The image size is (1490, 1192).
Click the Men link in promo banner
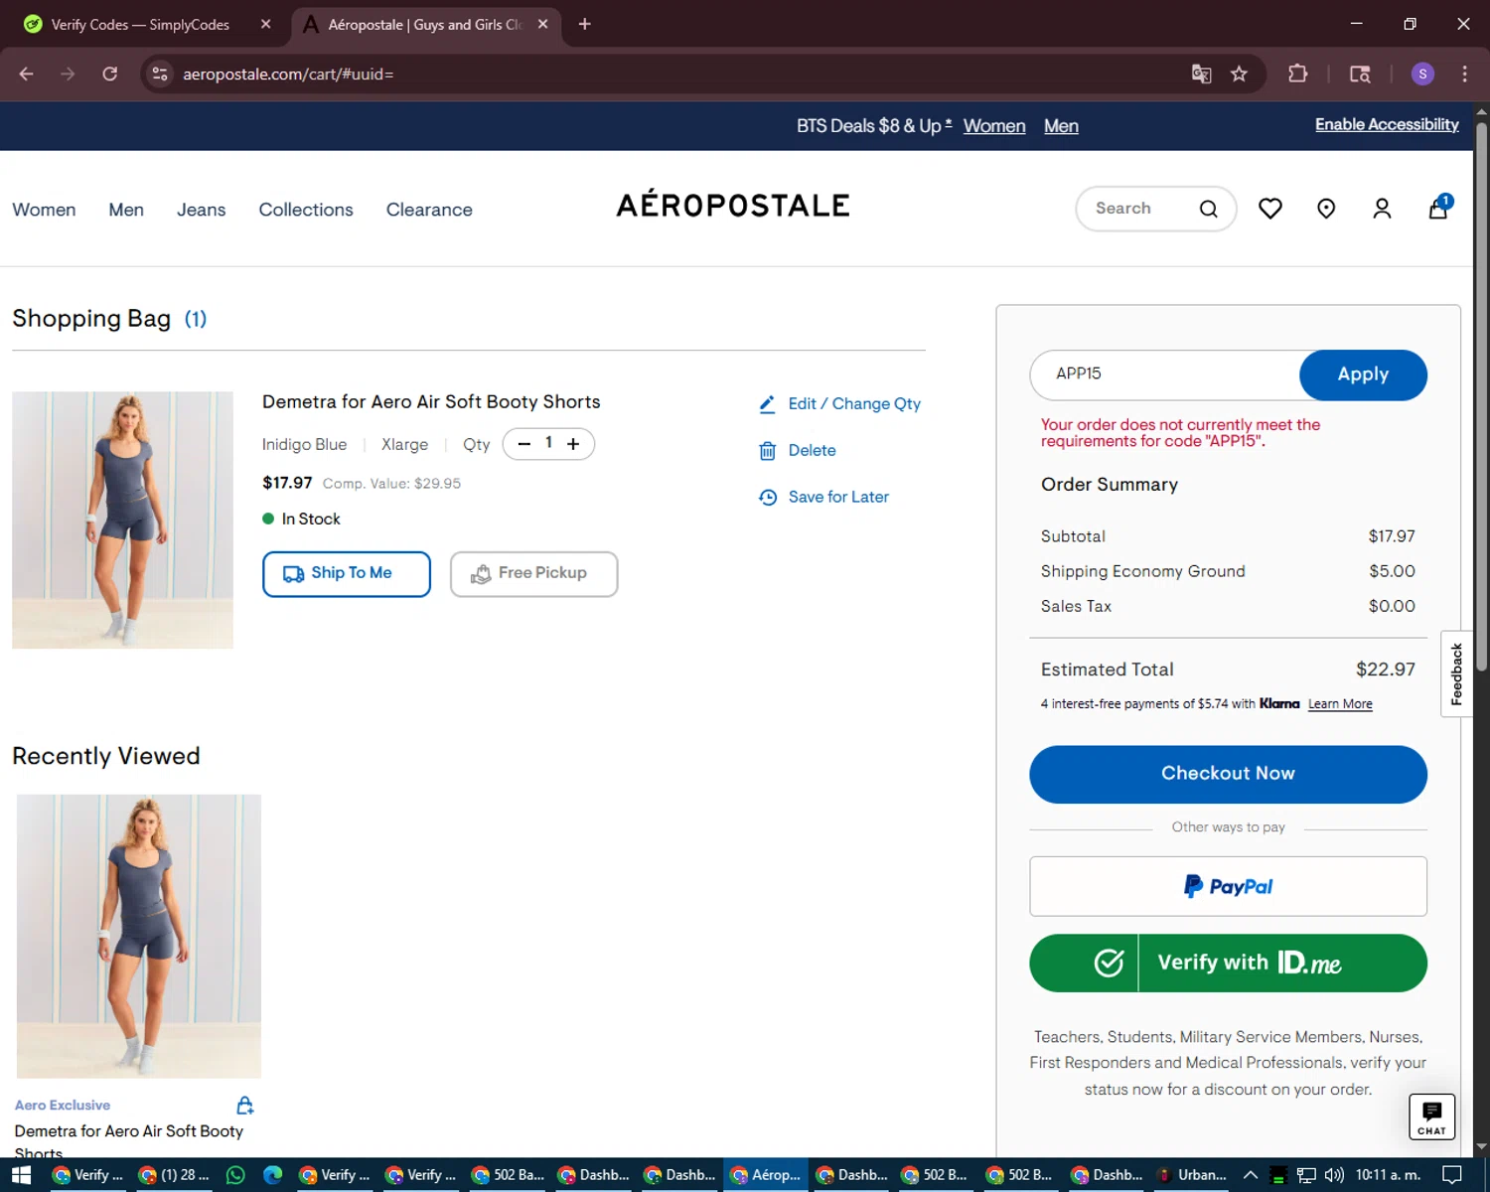pos(1061,126)
